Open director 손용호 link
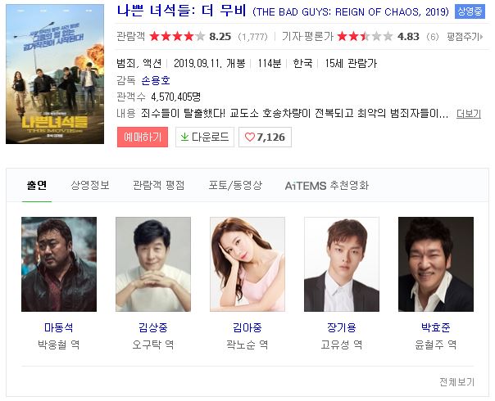The width and height of the screenshot is (495, 401). pyautogui.click(x=156, y=80)
